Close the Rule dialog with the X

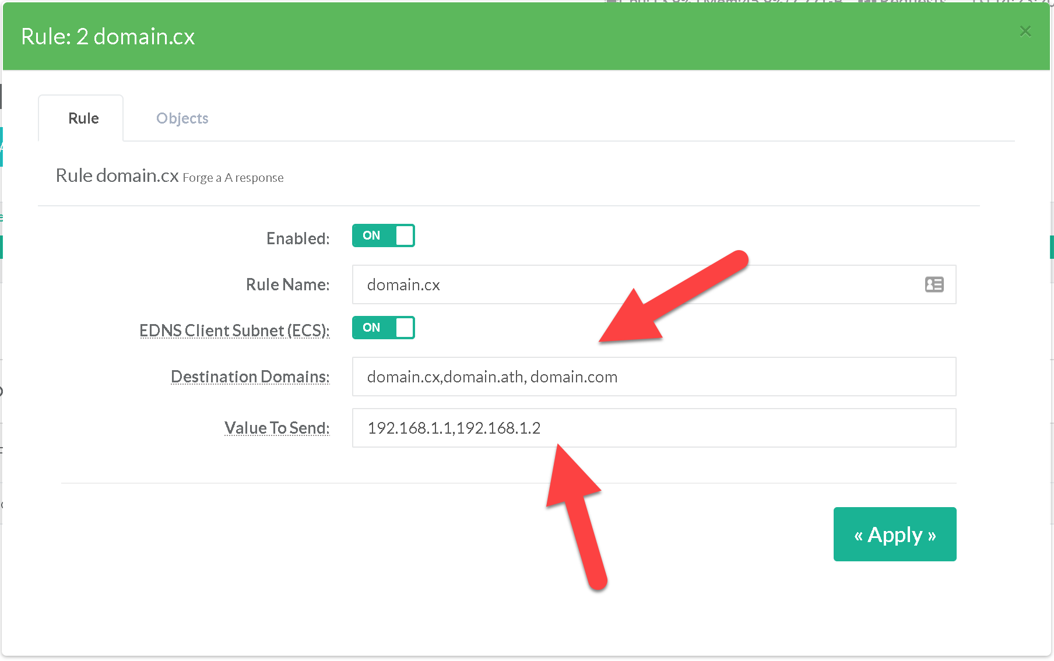[x=1025, y=31]
